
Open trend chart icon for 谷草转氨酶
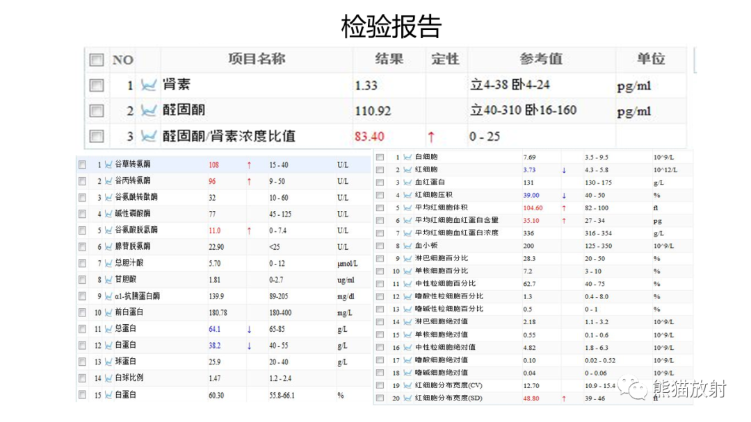point(108,164)
